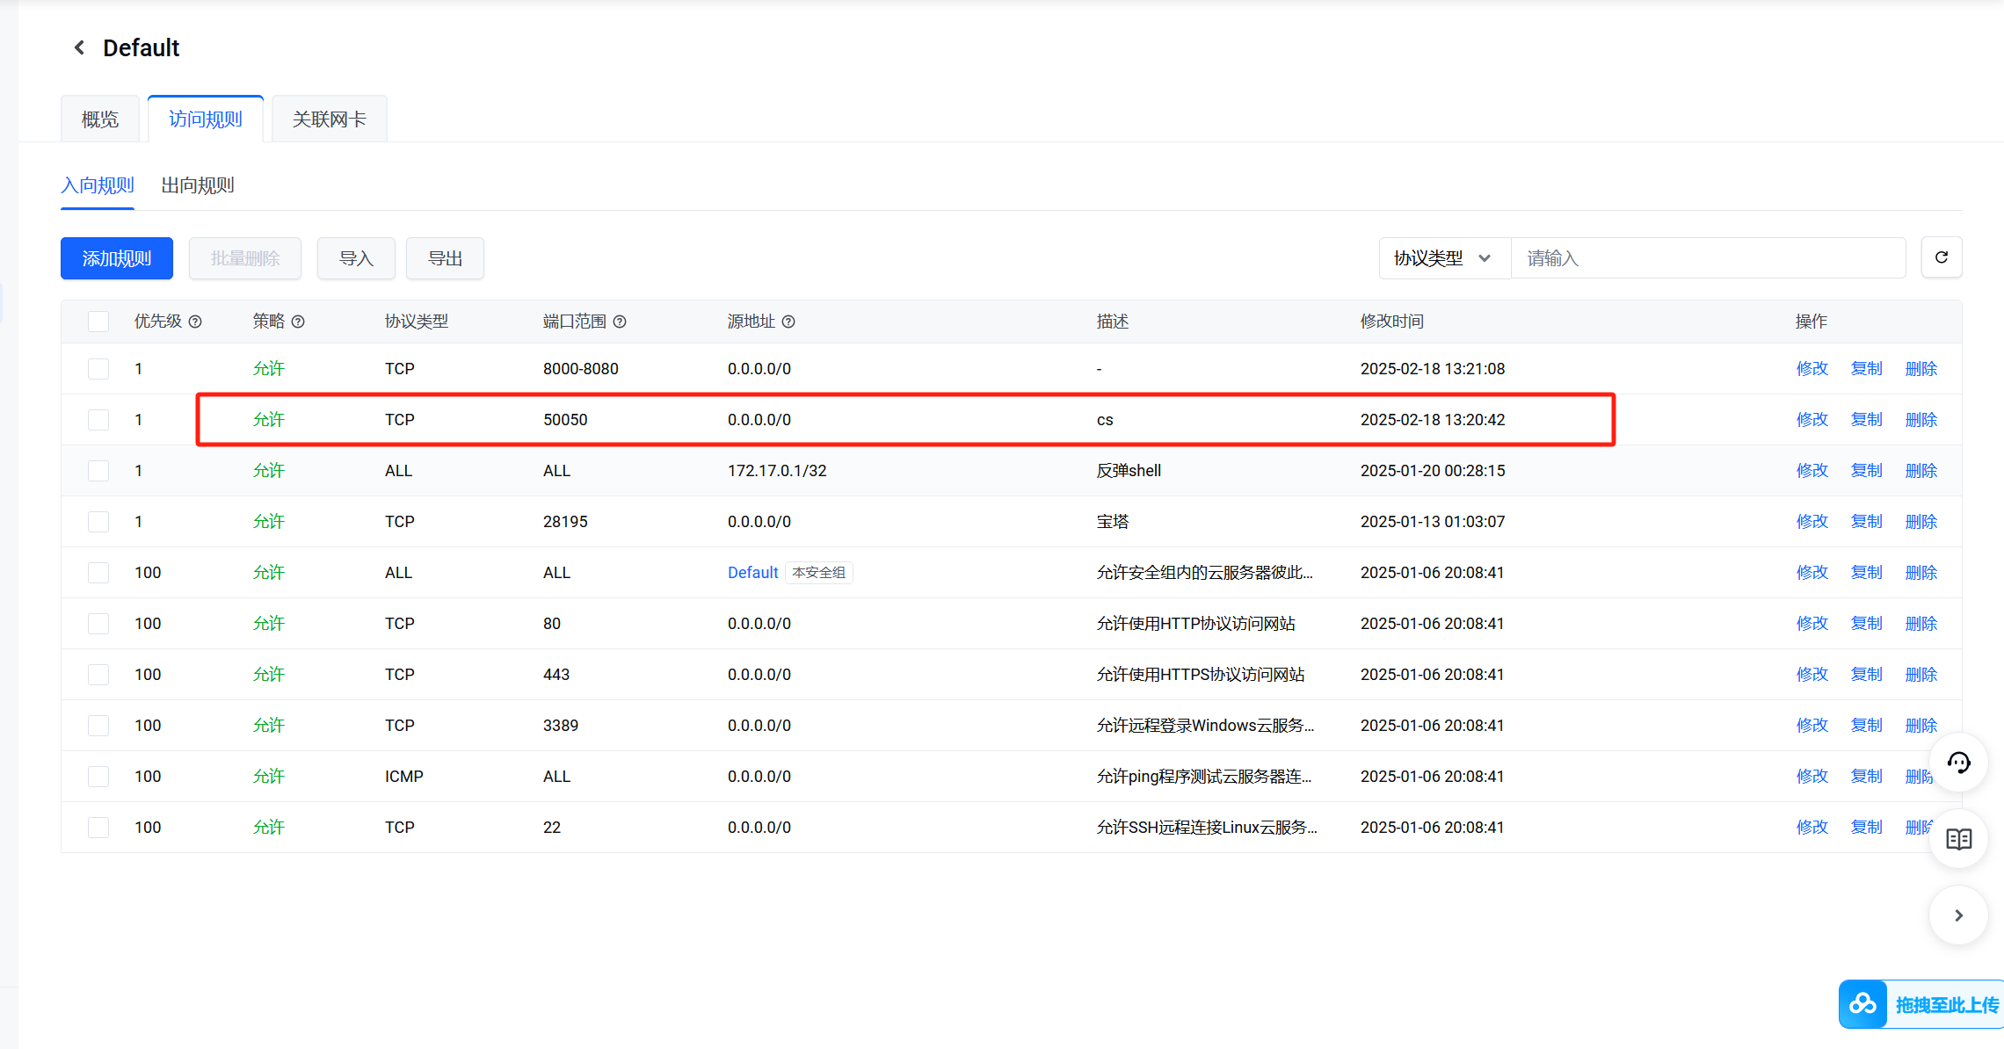Viewport: 2004px width, 1049px height.
Task: Check the port 50050 rule checkbox
Action: tap(98, 420)
